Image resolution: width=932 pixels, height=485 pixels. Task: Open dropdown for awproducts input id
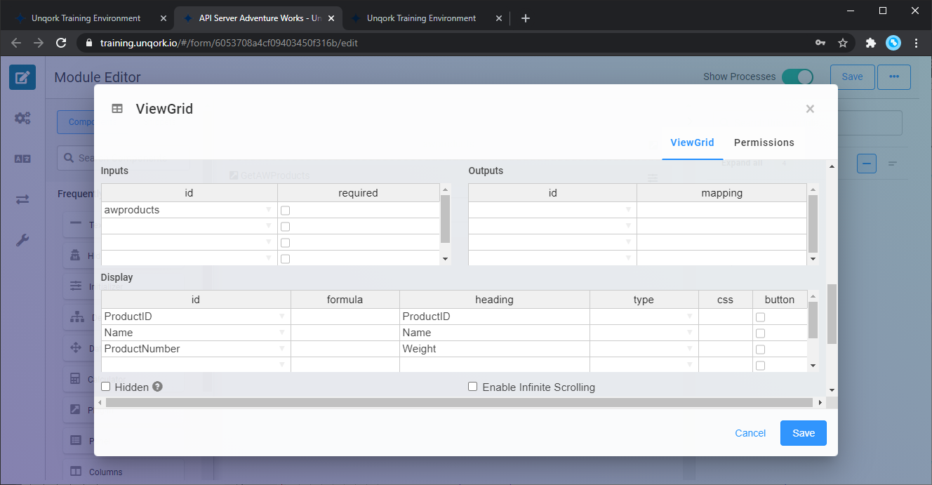pyautogui.click(x=269, y=210)
